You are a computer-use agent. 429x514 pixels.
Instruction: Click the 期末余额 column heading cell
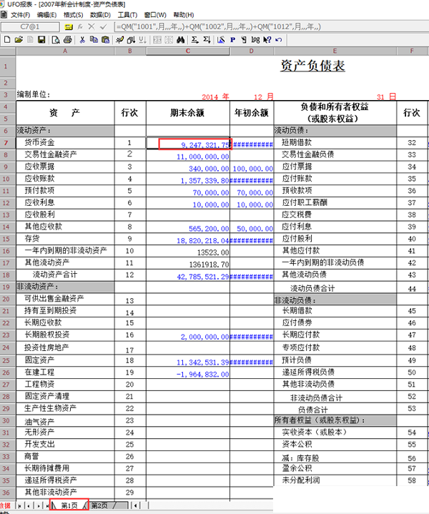(188, 113)
